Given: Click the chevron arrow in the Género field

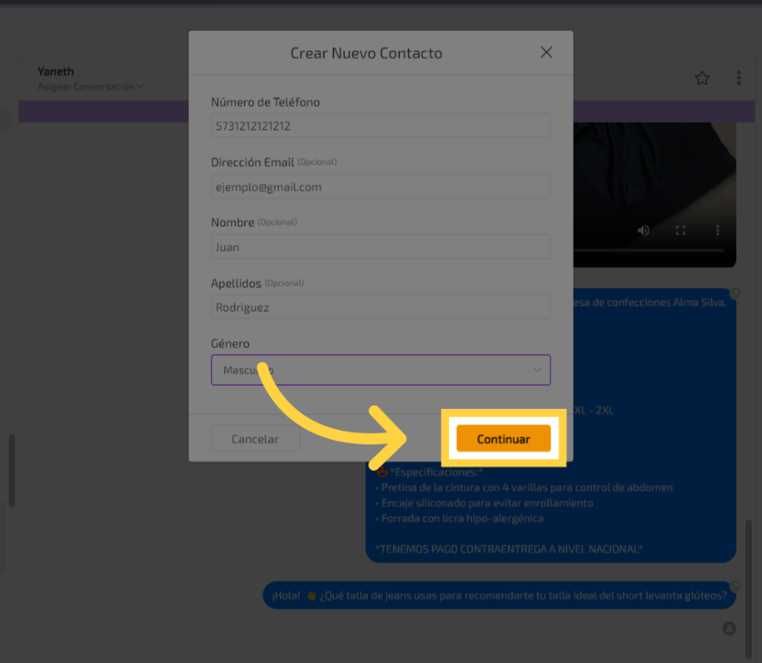Looking at the screenshot, I should (x=537, y=369).
